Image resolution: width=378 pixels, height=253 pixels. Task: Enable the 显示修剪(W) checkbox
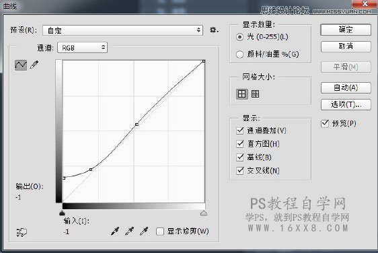[x=160, y=231]
